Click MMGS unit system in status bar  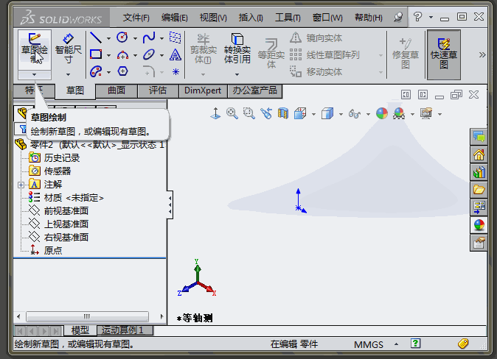coord(368,344)
